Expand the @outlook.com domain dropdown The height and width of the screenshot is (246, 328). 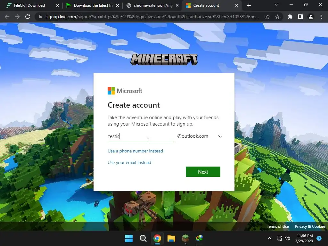point(199,136)
